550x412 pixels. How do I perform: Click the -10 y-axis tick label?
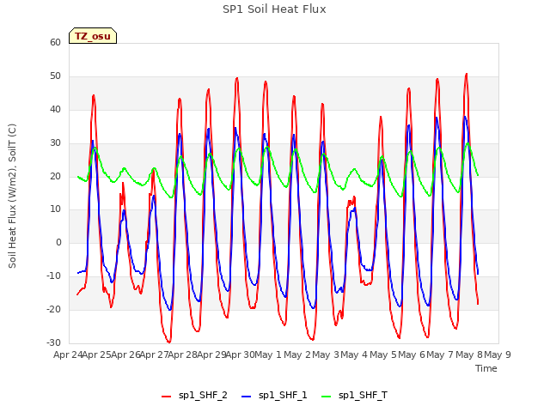(x=53, y=276)
